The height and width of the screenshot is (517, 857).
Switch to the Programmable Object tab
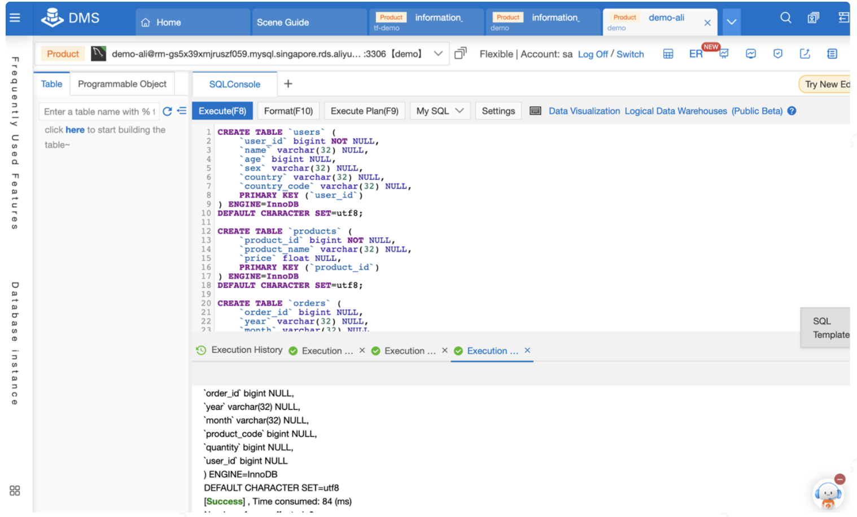click(122, 84)
